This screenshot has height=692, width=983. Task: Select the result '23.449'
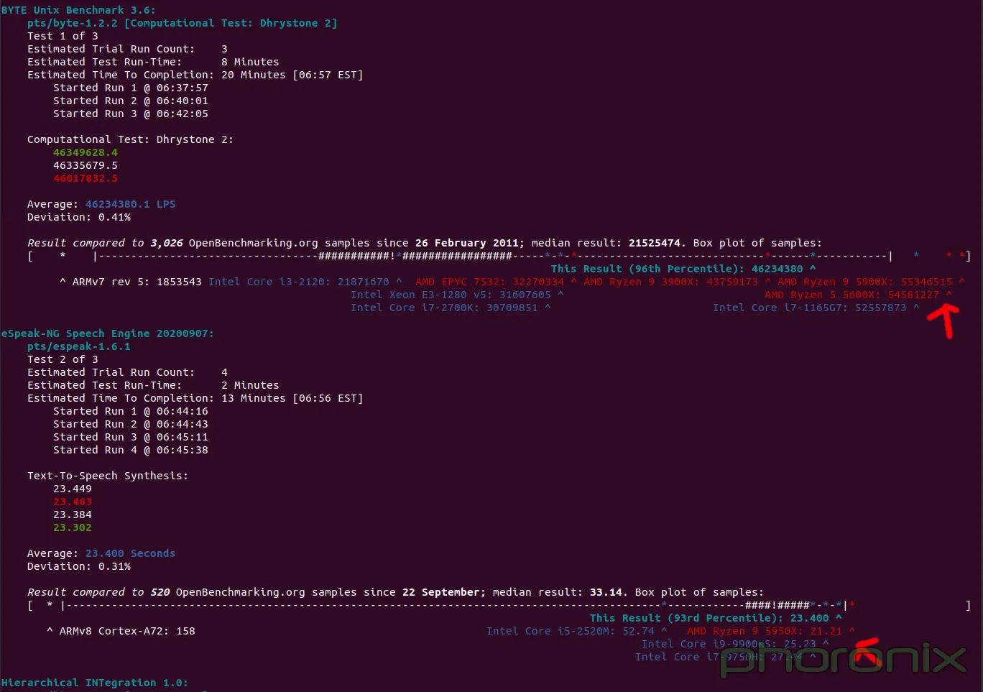(x=73, y=489)
